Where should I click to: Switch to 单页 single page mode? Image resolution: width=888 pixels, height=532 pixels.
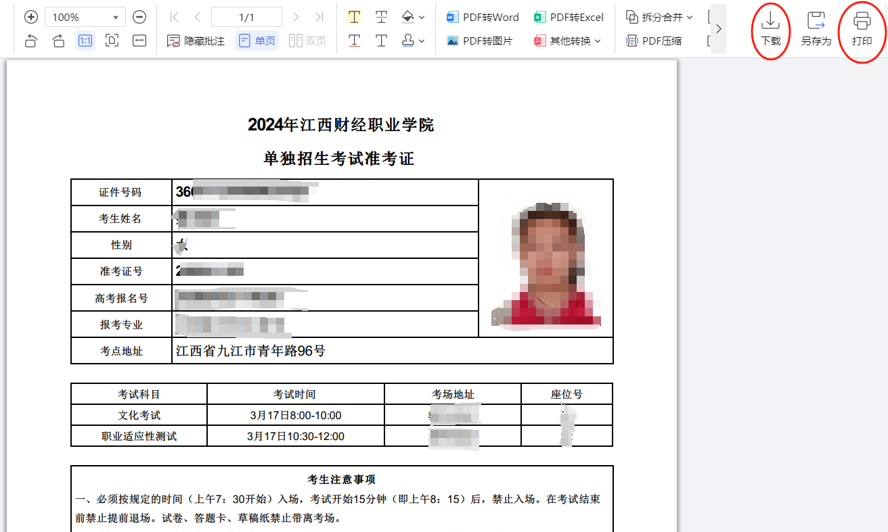257,41
